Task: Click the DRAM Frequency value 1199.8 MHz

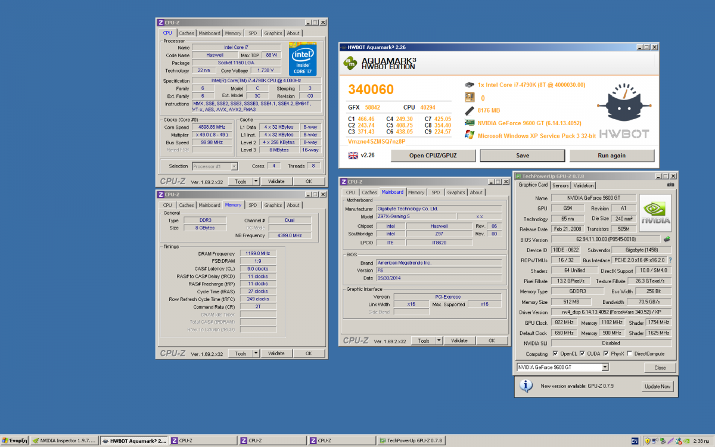Action: click(257, 253)
